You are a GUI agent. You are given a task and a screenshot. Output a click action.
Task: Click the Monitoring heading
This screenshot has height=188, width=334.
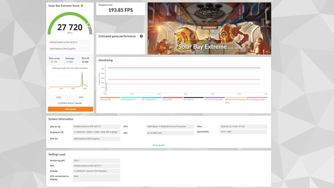(x=105, y=61)
